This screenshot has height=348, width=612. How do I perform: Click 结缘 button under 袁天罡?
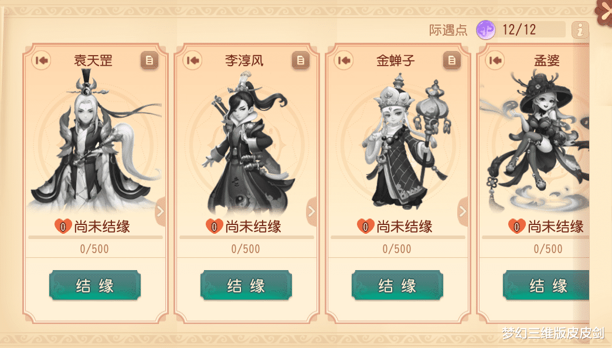95,285
